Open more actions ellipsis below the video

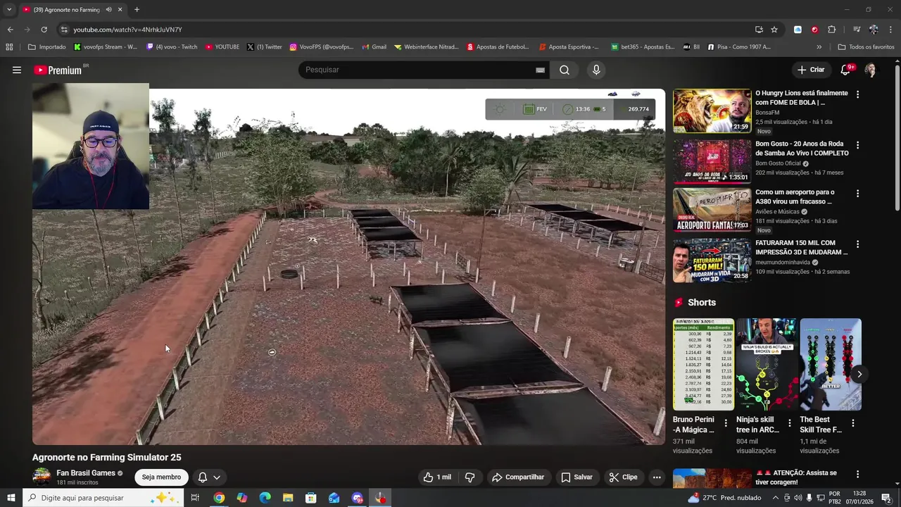pyautogui.click(x=657, y=477)
